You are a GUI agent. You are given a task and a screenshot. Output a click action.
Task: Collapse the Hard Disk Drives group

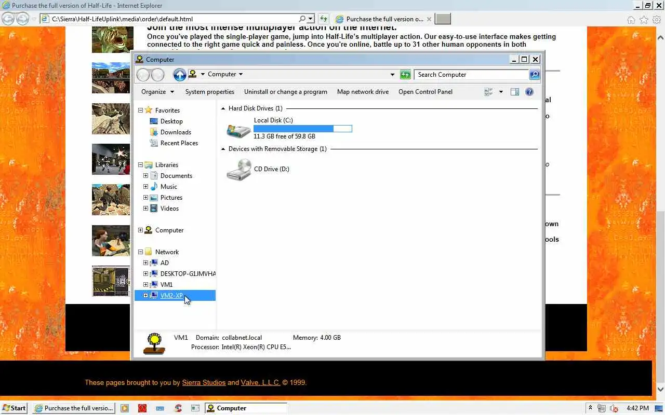223,108
